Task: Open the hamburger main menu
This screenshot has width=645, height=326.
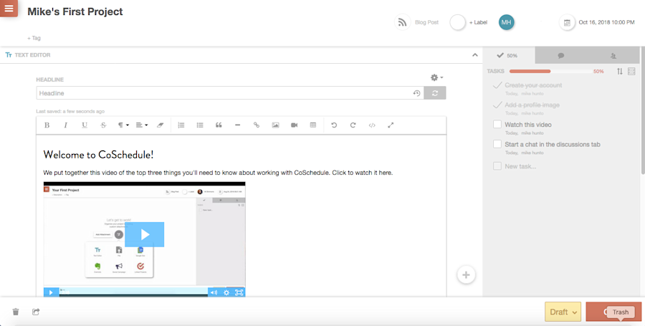Action: pyautogui.click(x=9, y=8)
